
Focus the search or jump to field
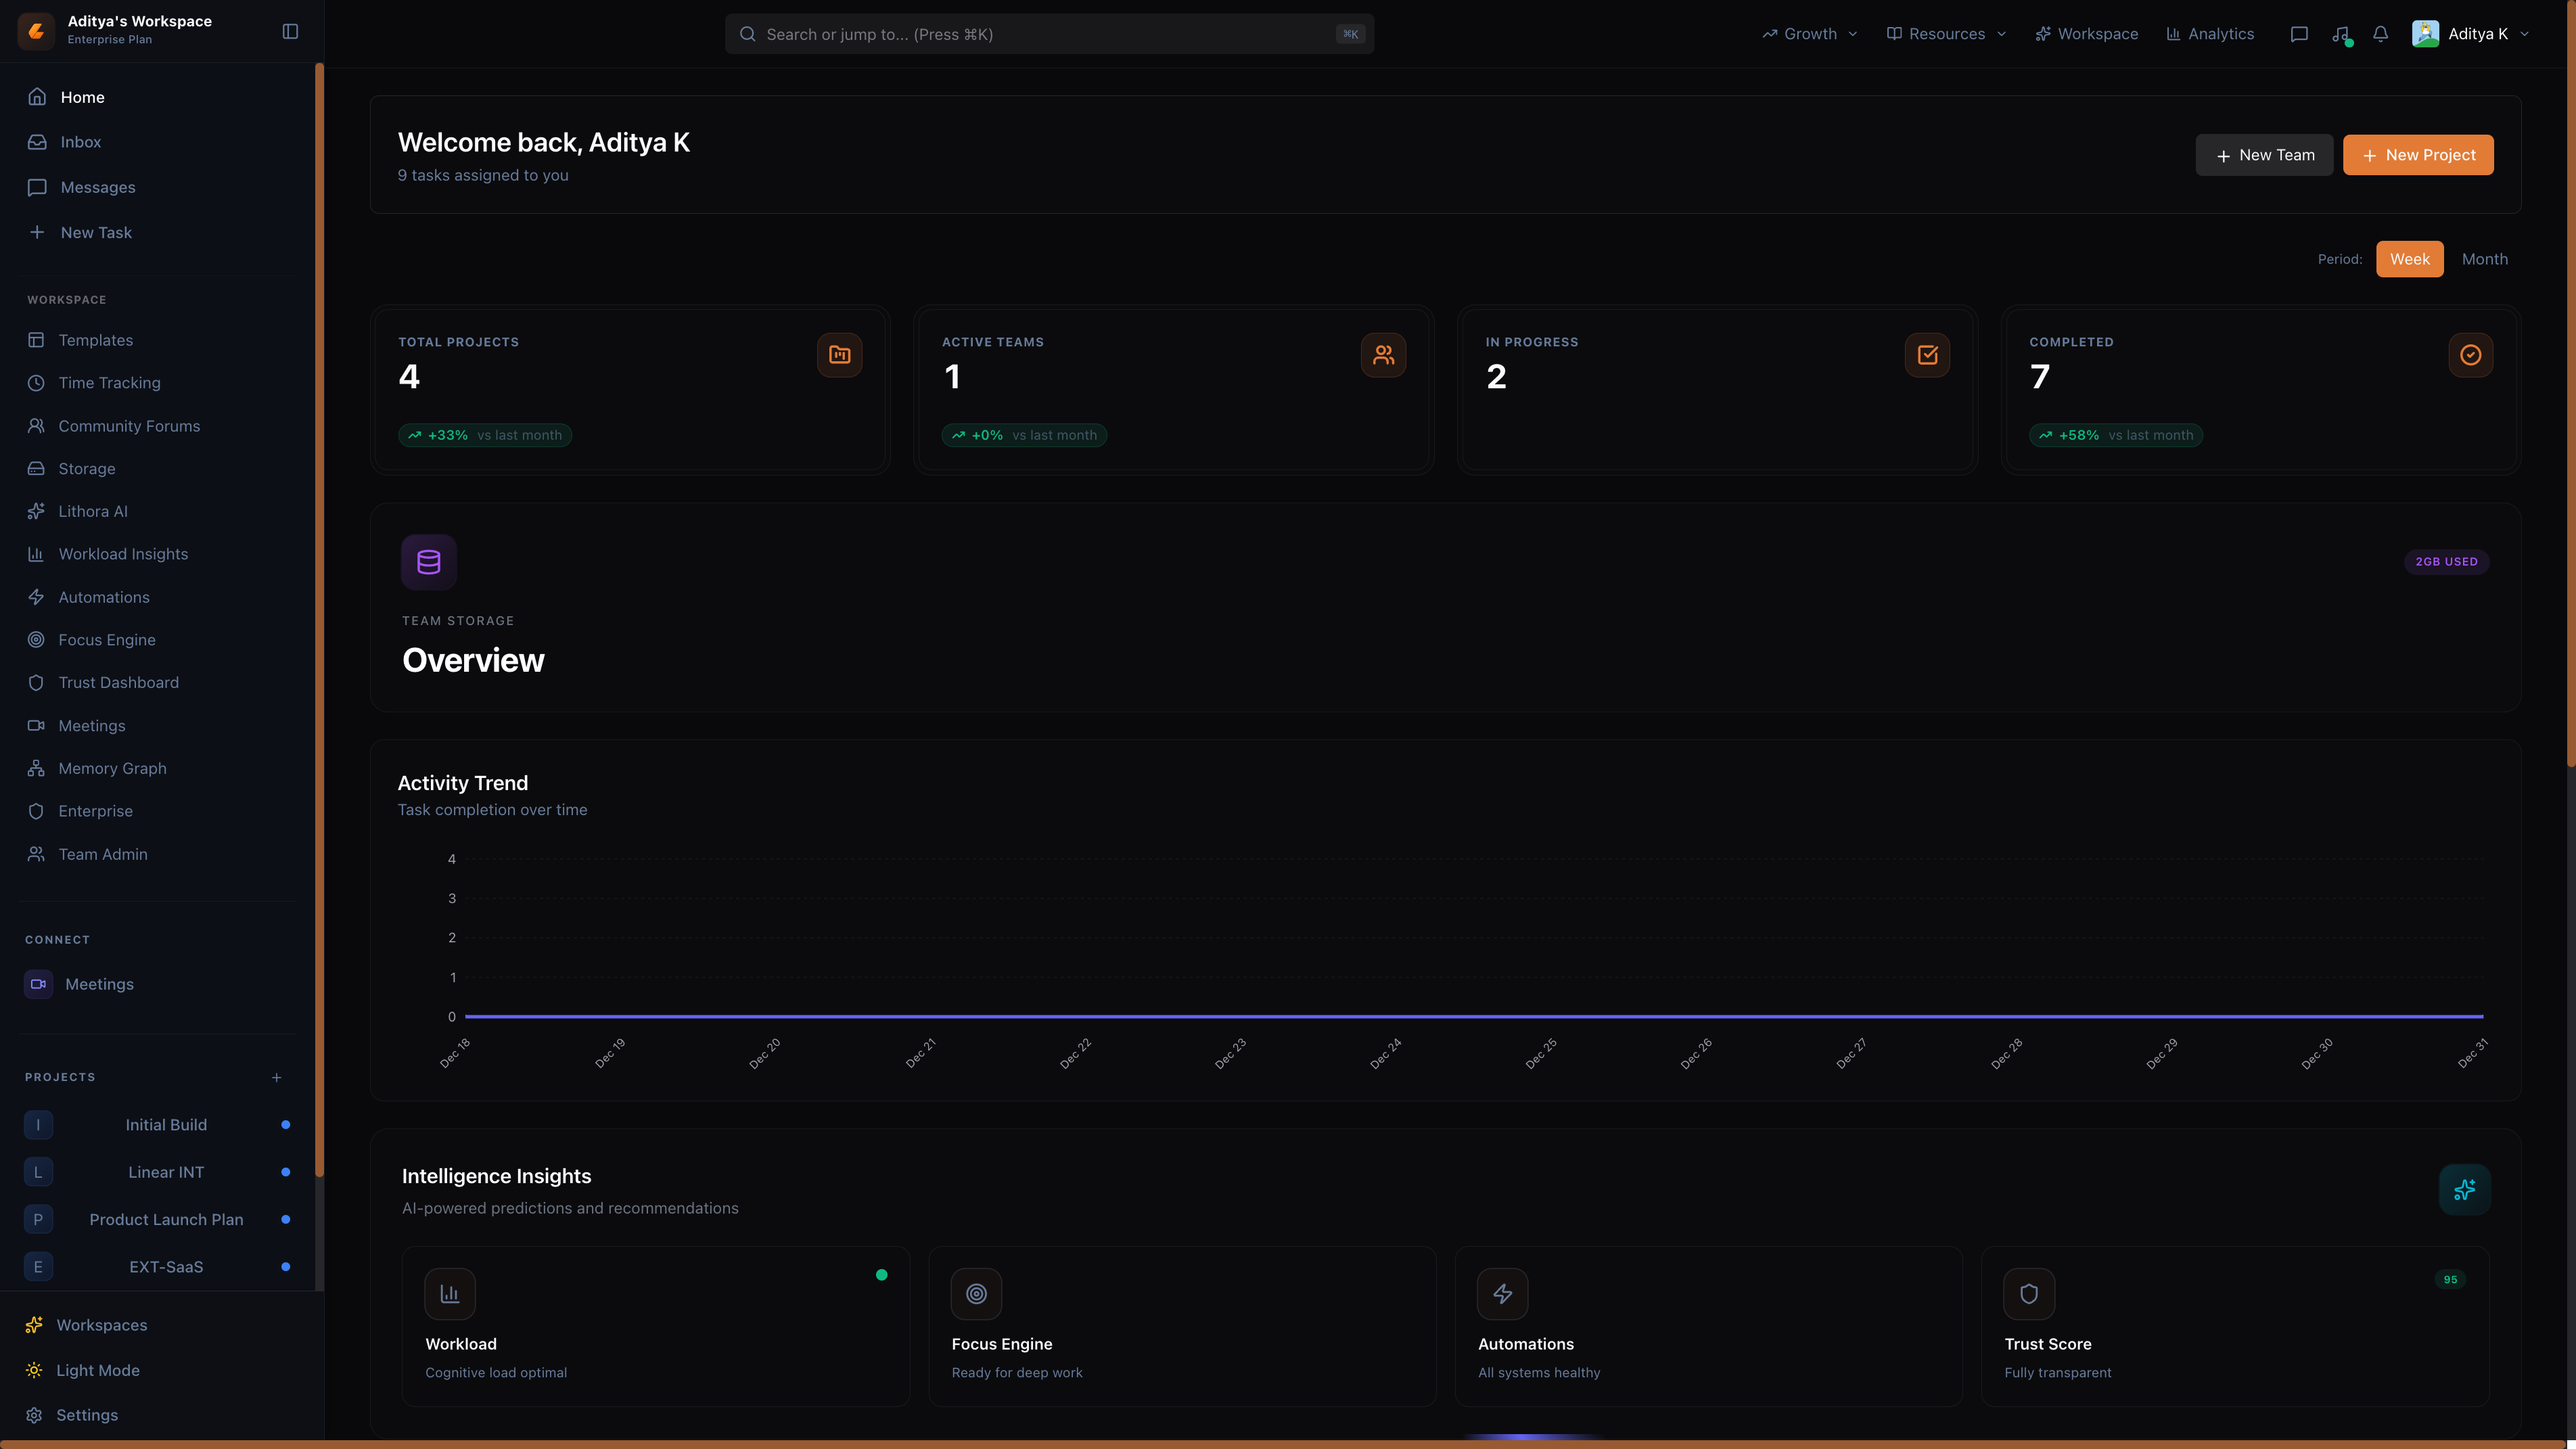[x=1048, y=34]
